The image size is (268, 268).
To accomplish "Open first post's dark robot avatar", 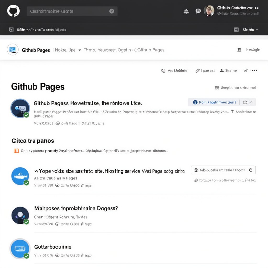I will (x=20, y=108).
